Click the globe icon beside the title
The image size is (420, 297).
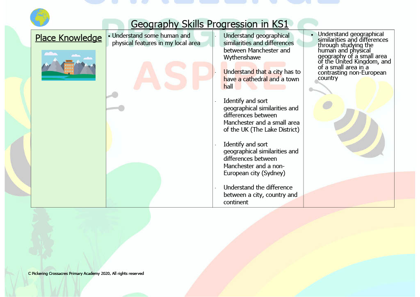coord(40,17)
